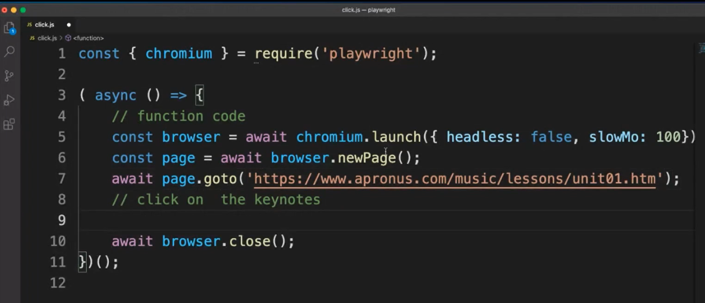The image size is (705, 303).
Task: Click the goto method on line 7
Action: (x=220, y=179)
